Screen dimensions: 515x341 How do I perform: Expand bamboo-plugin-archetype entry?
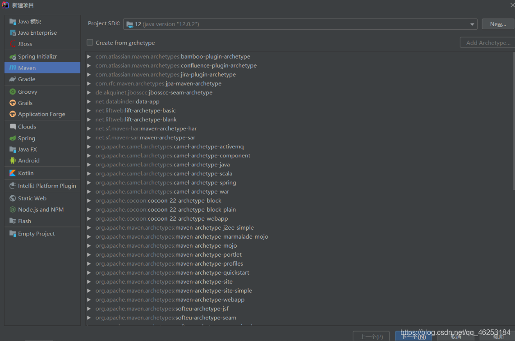89,56
